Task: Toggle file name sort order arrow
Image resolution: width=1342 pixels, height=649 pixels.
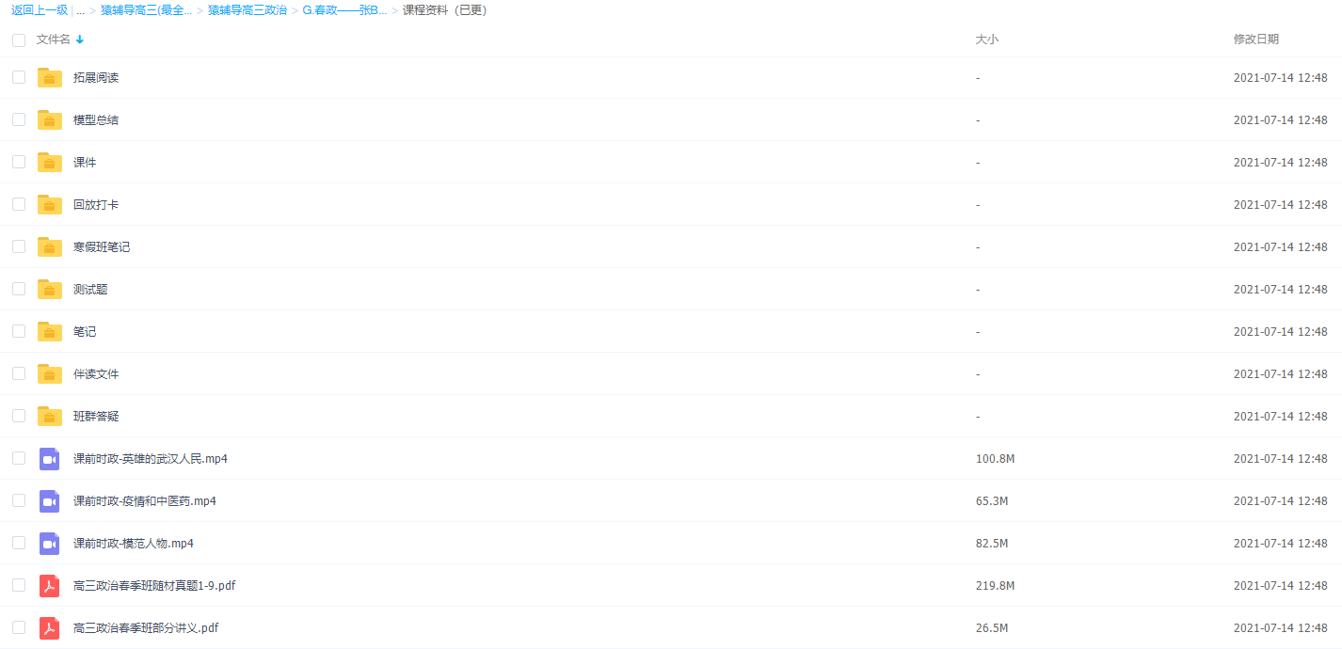Action: [x=80, y=40]
